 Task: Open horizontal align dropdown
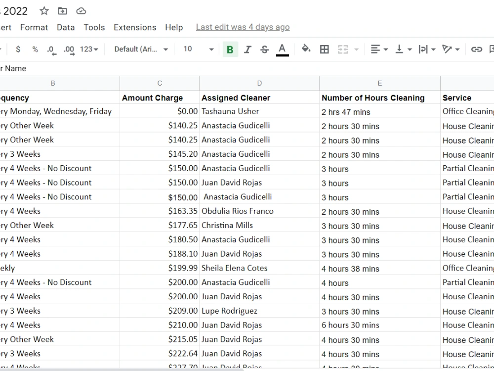379,49
